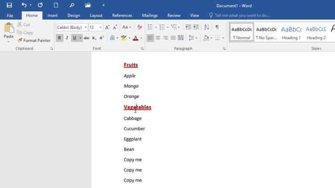335x188 pixels.
Task: Switch to the Design tab
Action: coord(74,15)
